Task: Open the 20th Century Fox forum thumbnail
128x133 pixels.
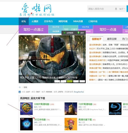Action: (71, 109)
